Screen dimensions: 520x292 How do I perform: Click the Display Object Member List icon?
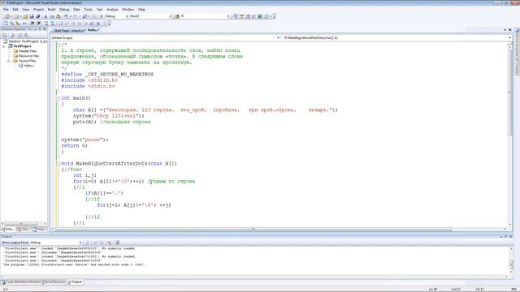[x=6, y=24]
